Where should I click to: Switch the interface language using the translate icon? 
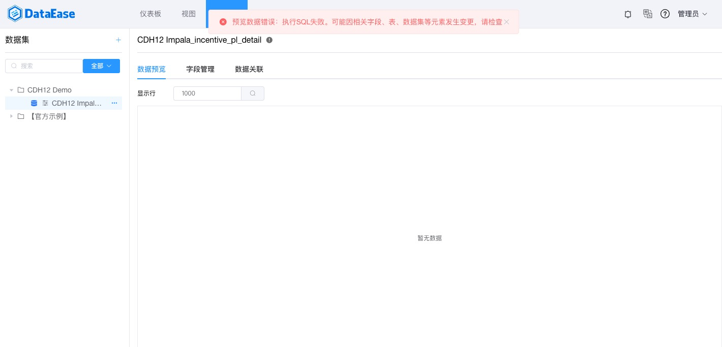pyautogui.click(x=647, y=14)
